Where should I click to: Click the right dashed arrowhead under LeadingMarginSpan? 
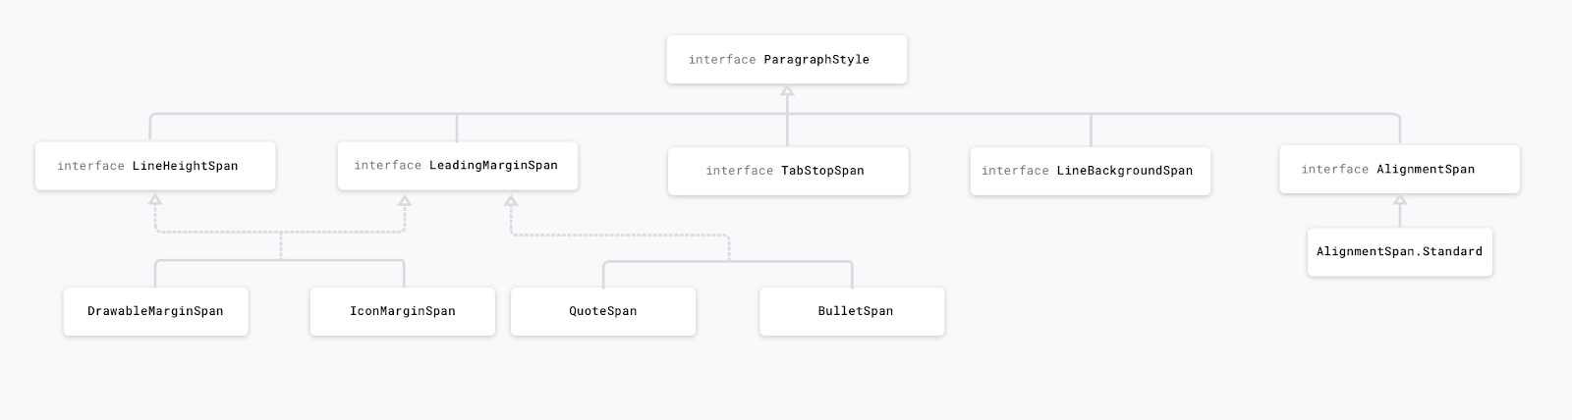click(511, 201)
